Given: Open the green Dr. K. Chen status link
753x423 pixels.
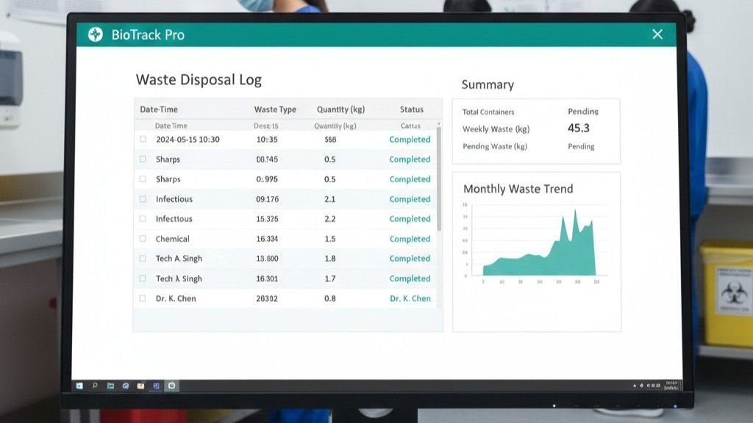Looking at the screenshot, I should tap(410, 299).
